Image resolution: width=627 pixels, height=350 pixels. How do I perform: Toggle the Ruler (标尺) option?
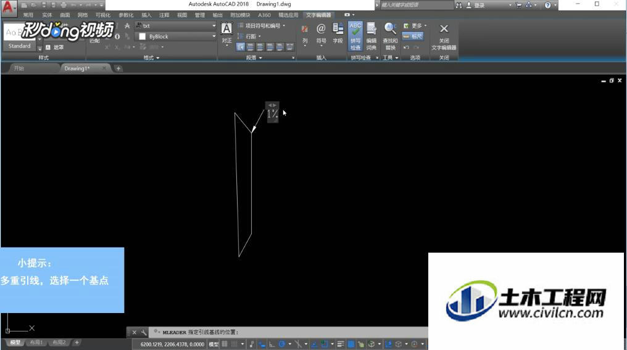point(413,36)
